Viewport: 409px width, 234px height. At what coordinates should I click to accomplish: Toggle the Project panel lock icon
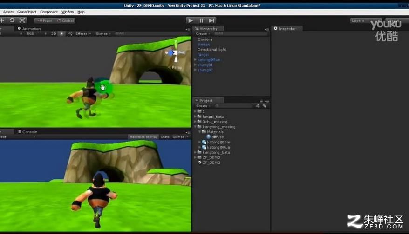click(x=261, y=101)
